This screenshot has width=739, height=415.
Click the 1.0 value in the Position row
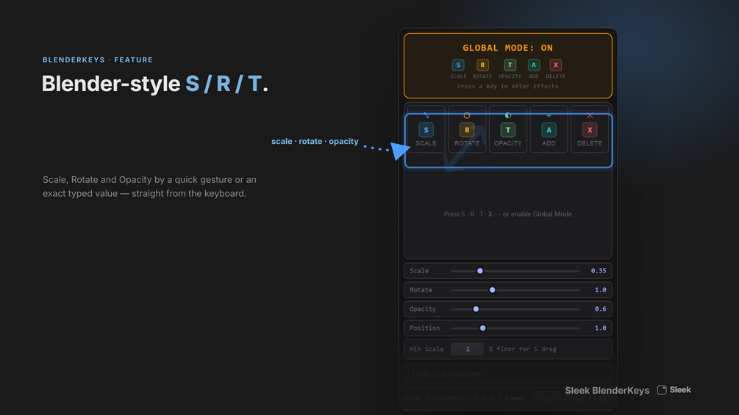point(601,328)
